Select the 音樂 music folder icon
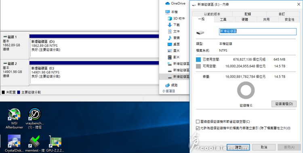The height and width of the screenshot is (153, 303). tap(170, 38)
